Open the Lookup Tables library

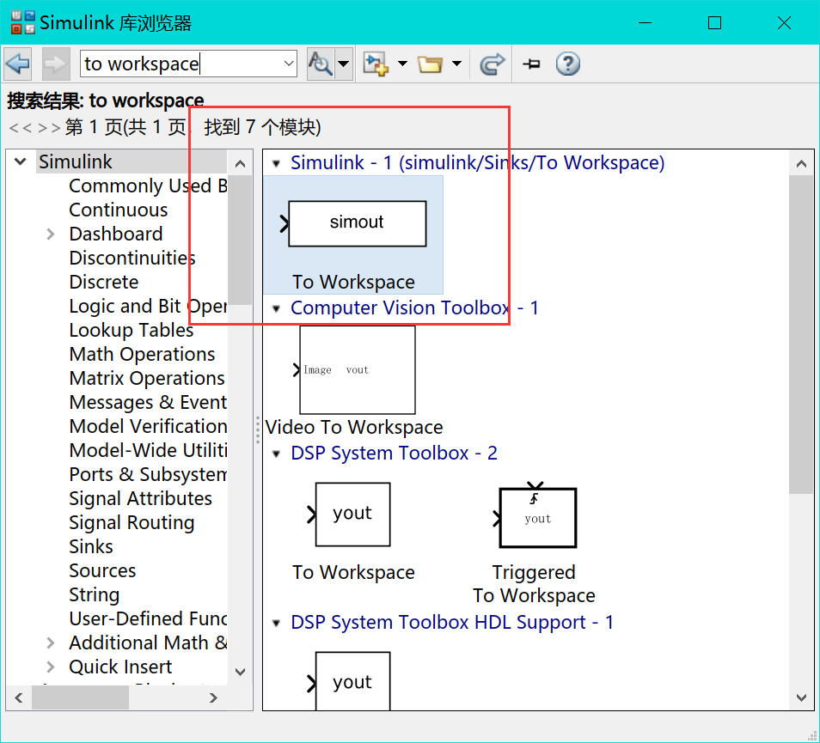132,330
